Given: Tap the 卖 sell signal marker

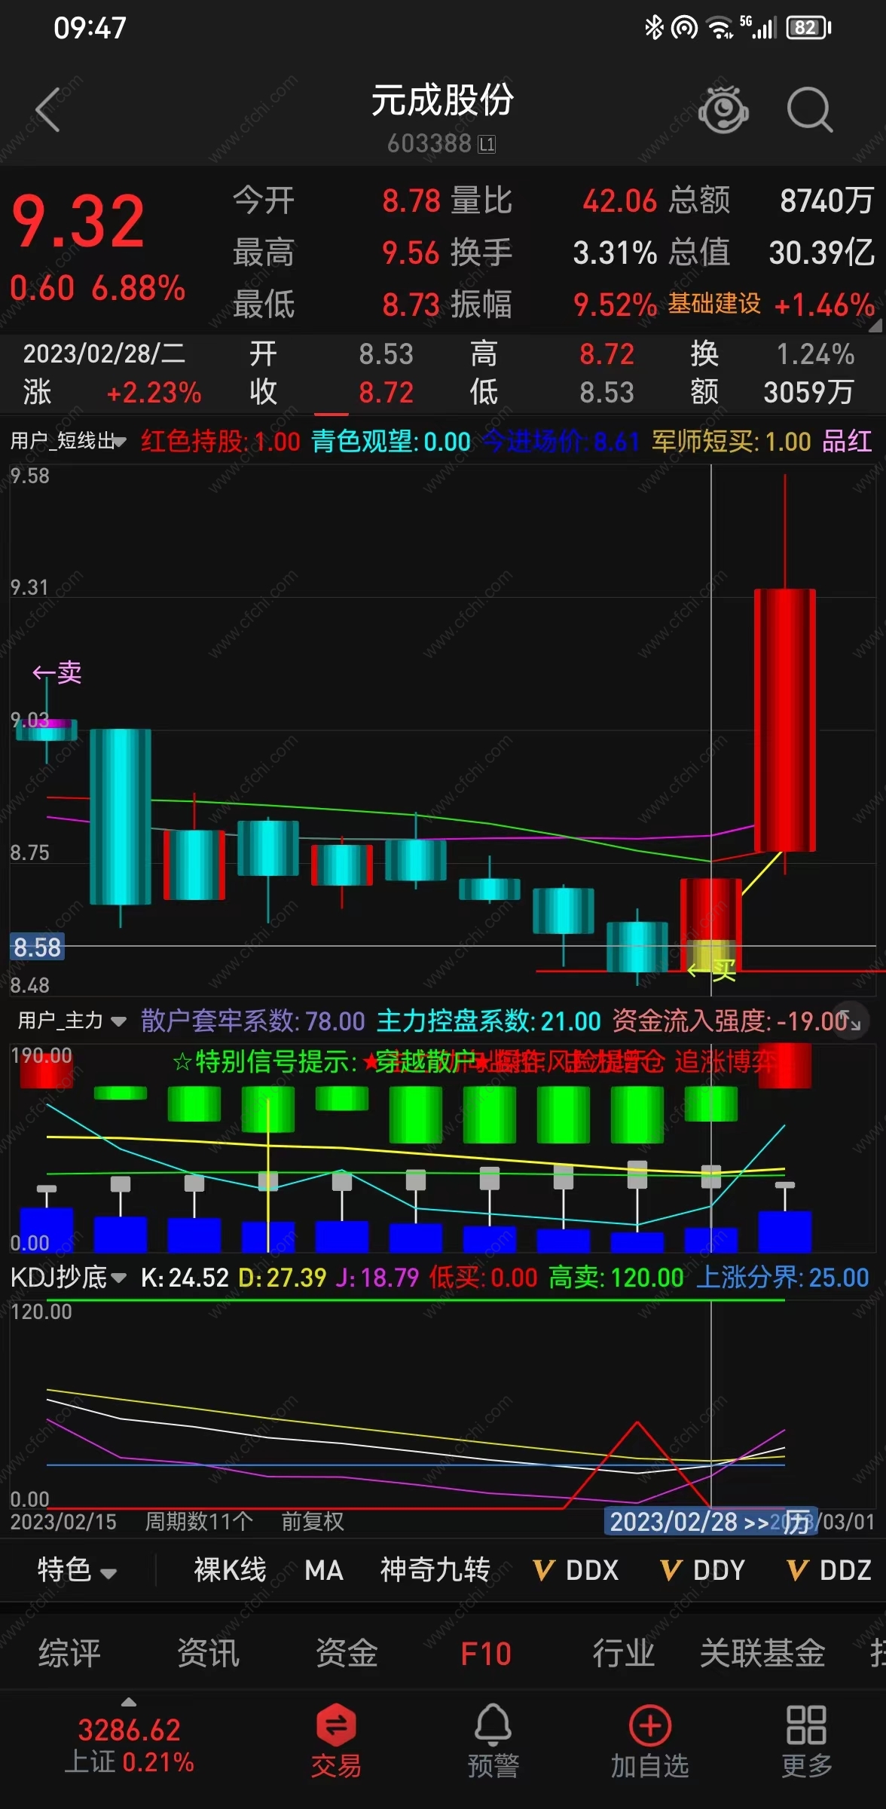Looking at the screenshot, I should tap(57, 672).
